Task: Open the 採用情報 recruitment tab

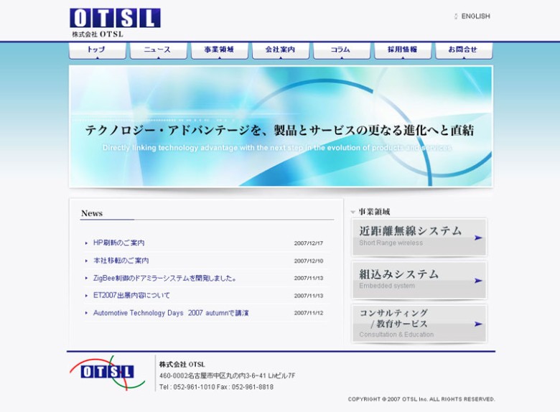Action: click(402, 50)
